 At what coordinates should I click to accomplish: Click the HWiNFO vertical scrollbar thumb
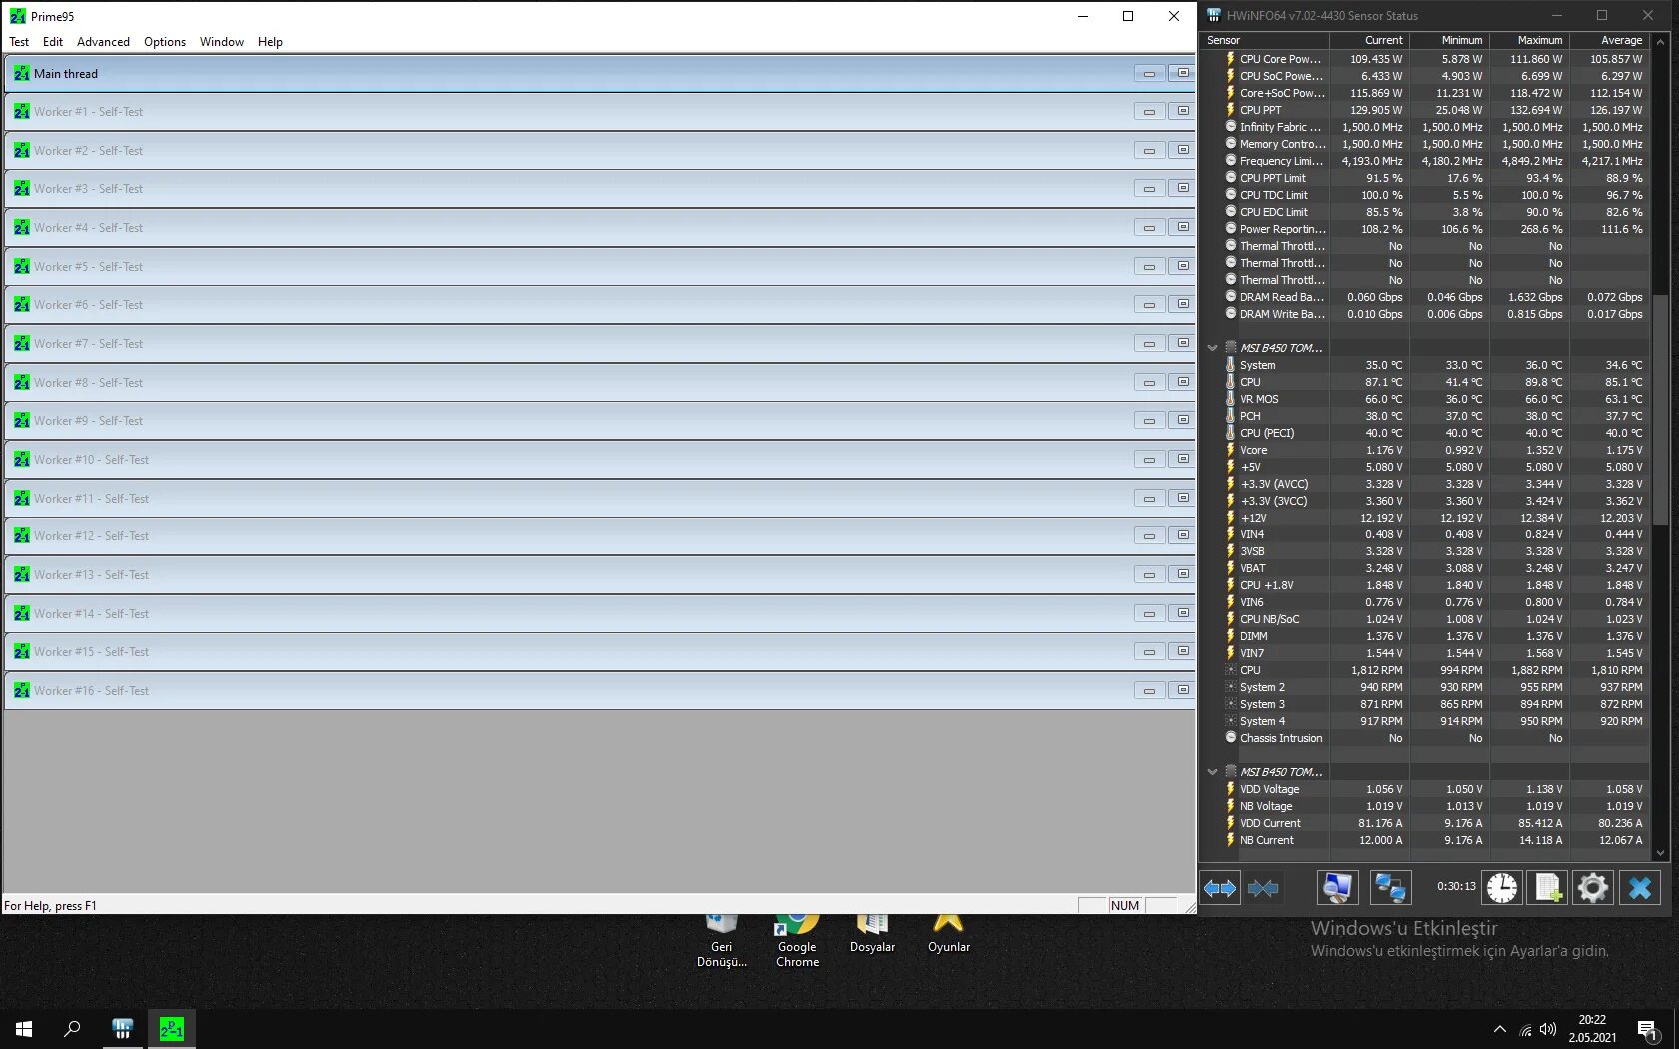tap(1661, 410)
